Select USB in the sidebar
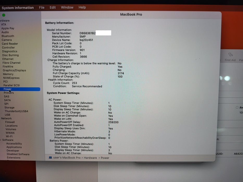 click(8, 115)
